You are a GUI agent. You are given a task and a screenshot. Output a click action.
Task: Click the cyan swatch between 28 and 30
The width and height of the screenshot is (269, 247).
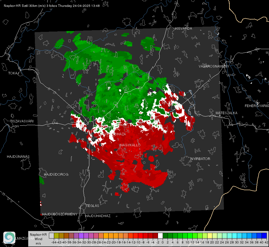(235, 235)
